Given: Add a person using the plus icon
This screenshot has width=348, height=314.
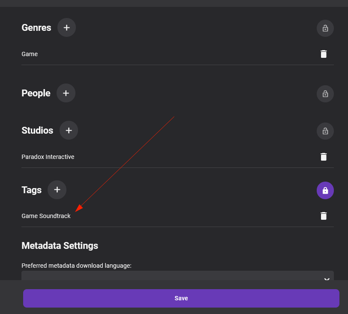Looking at the screenshot, I should point(66,93).
